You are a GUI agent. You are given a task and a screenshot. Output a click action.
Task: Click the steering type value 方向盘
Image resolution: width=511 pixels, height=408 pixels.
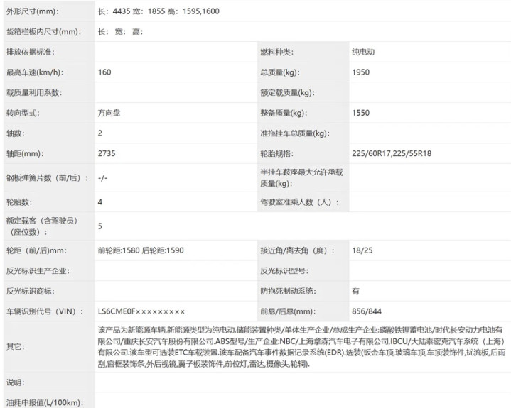(x=109, y=113)
